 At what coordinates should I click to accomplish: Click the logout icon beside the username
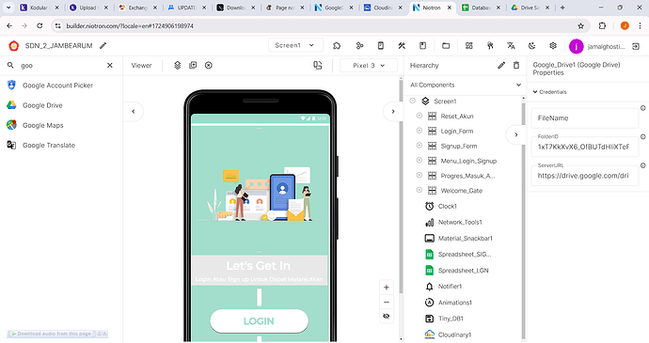636,46
